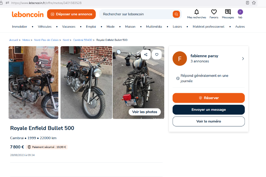Open first motorcycle photo thumbnail

coord(34,83)
